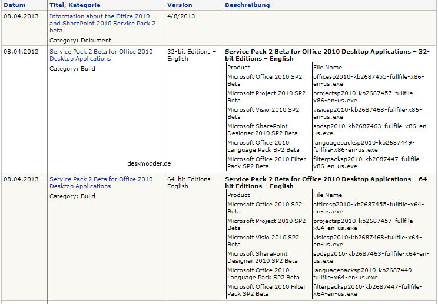Click 'Category: Build' in the 32-bit row
The height and width of the screenshot is (304, 438).
[72, 68]
